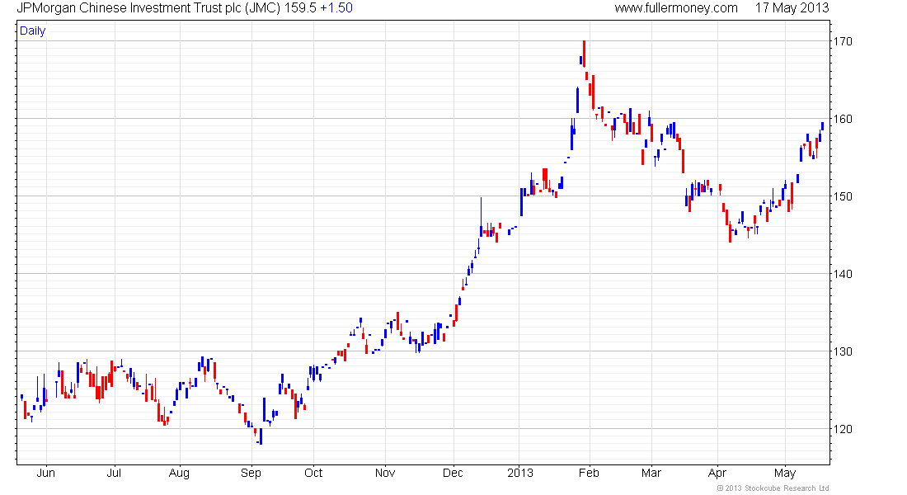Screen dimensions: 907x495
Task: Click the 'Jun' month axis label
Action: [45, 473]
